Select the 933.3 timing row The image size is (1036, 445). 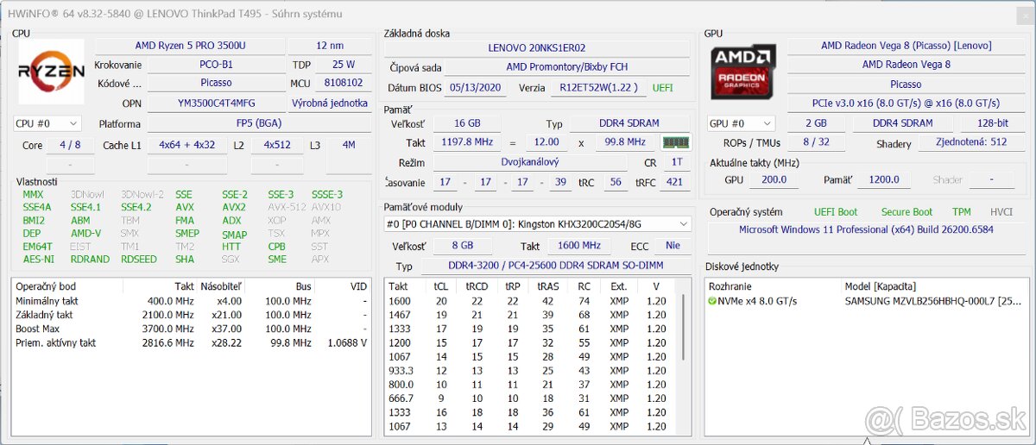point(533,370)
